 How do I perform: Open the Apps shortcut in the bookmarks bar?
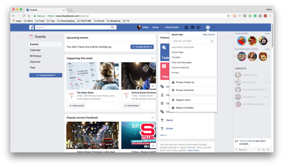click(x=17, y=21)
